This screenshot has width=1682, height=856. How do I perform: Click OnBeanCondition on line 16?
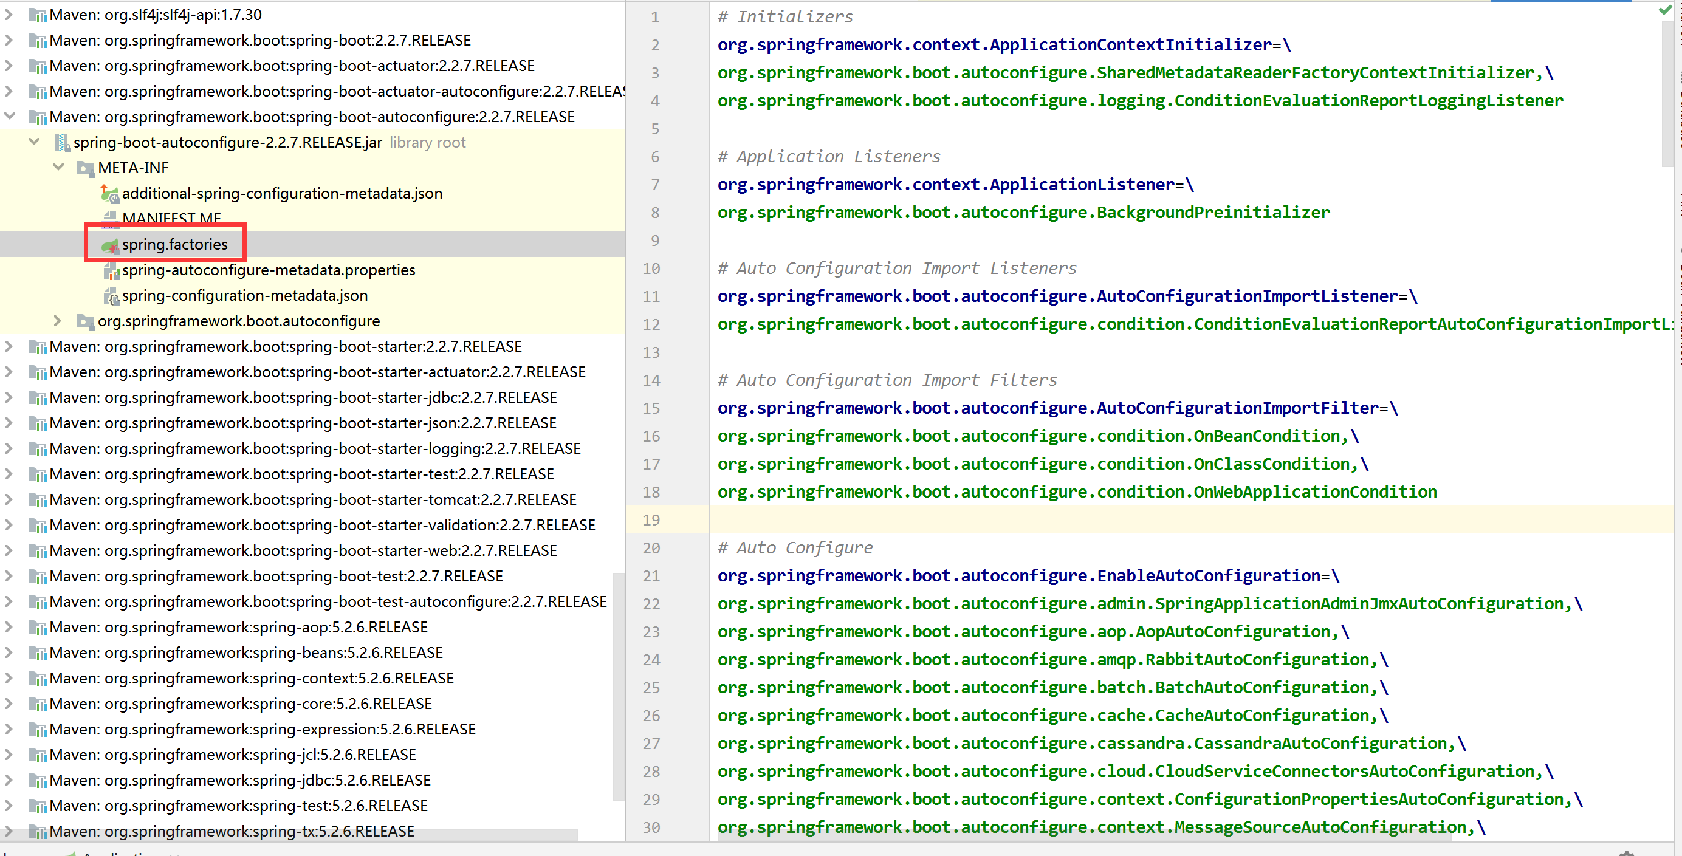click(x=1267, y=437)
